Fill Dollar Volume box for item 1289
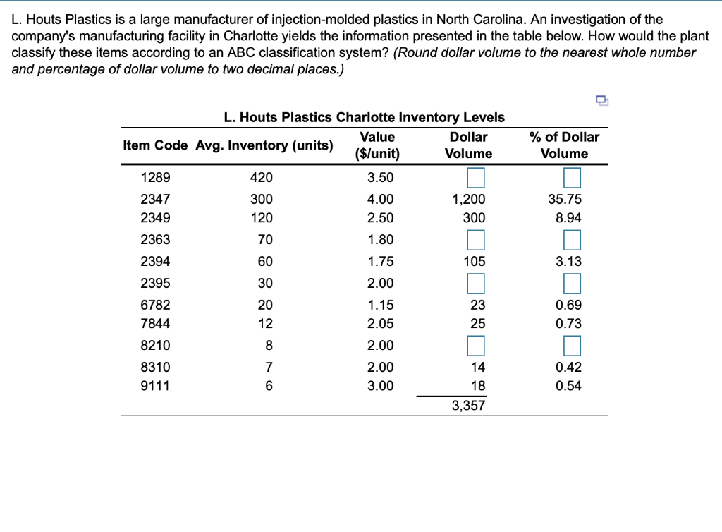Image resolution: width=722 pixels, height=532 pixels. tap(476, 178)
